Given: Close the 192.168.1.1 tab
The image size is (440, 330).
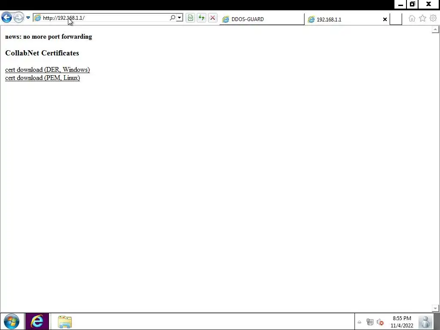Looking at the screenshot, I should pos(385,19).
